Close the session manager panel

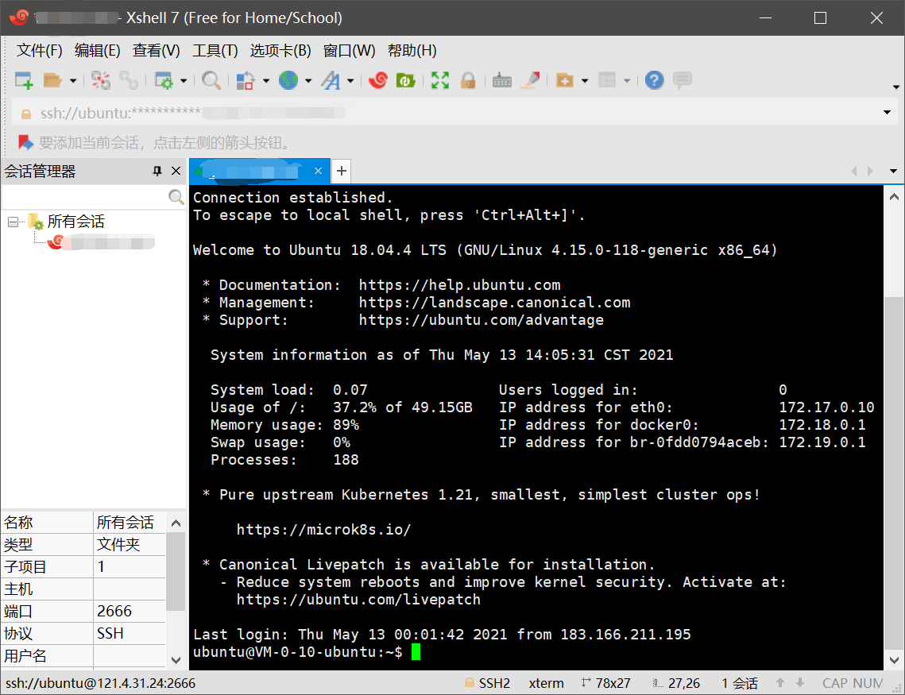click(x=176, y=171)
